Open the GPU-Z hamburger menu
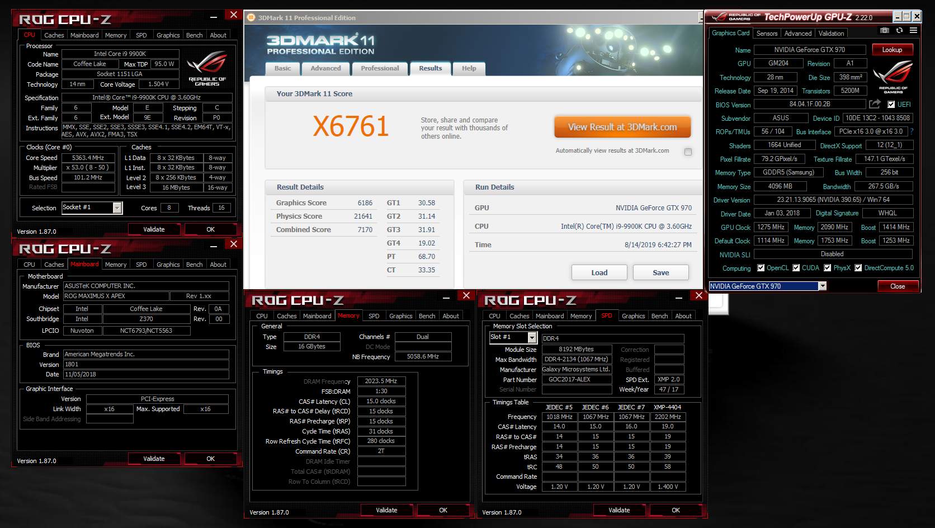Viewport: 935px width, 528px height. tap(913, 31)
